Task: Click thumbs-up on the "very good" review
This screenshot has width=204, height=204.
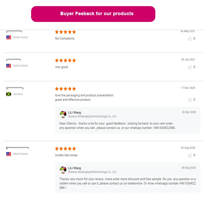Action: point(190,67)
